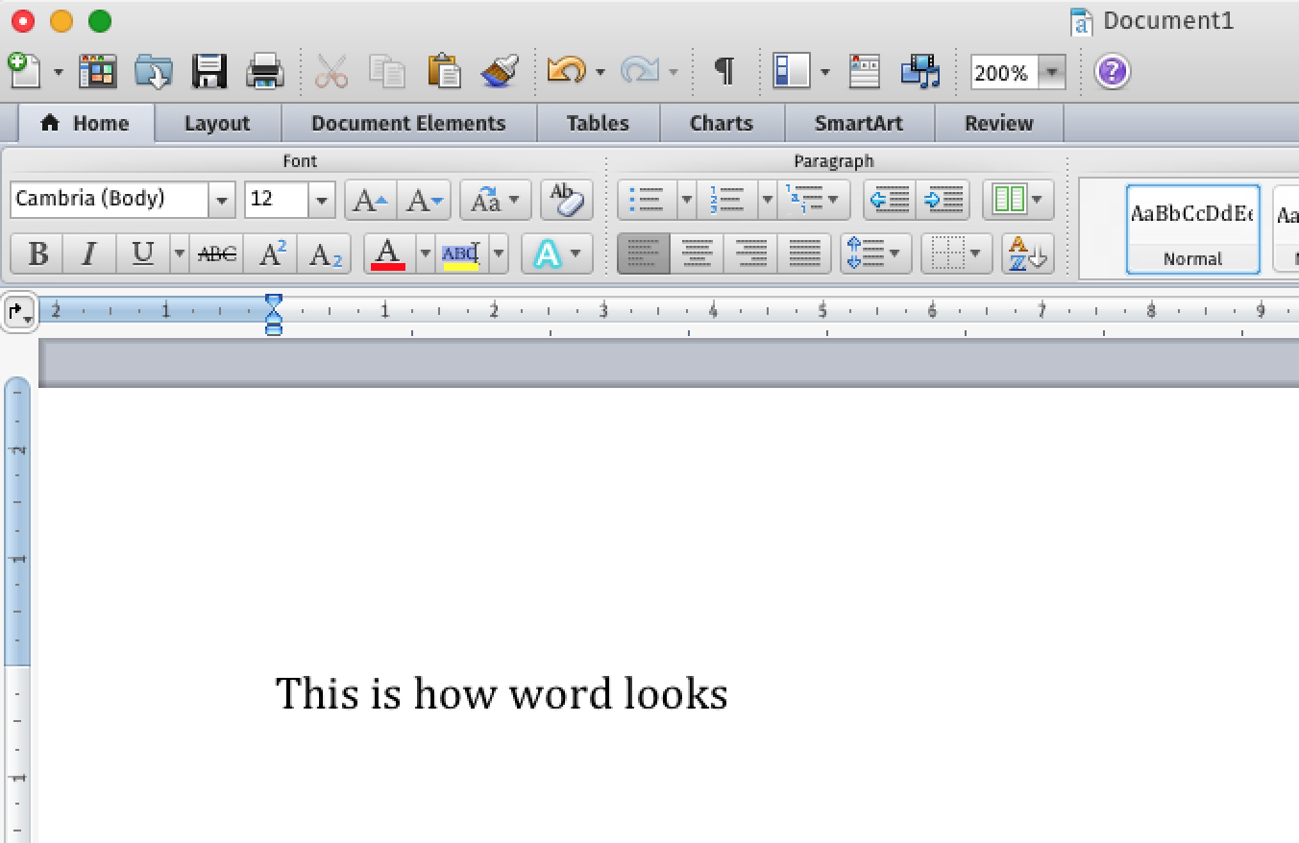Apply a numbered list

(x=728, y=200)
